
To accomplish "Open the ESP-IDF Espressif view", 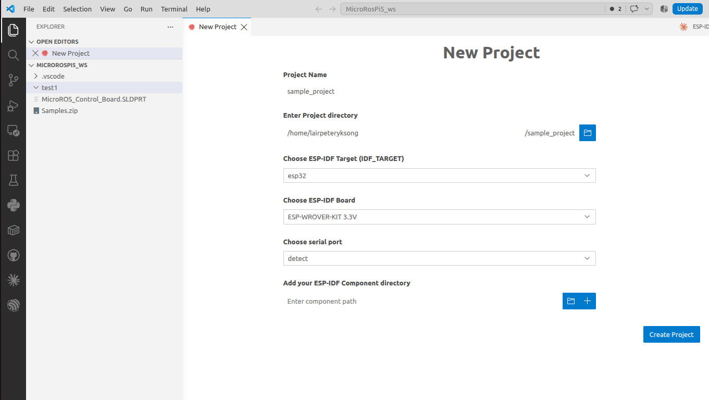I will click(13, 305).
